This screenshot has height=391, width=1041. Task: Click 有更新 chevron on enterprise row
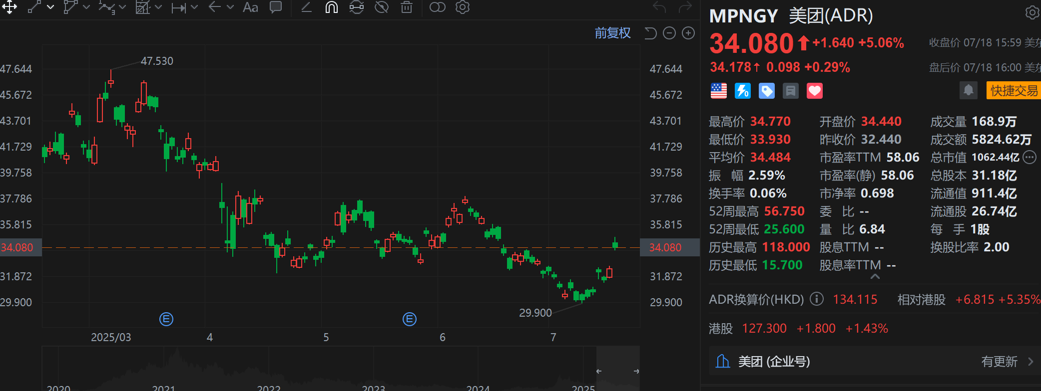[1030, 362]
